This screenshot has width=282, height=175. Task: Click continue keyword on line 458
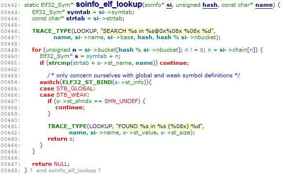tap(69, 107)
